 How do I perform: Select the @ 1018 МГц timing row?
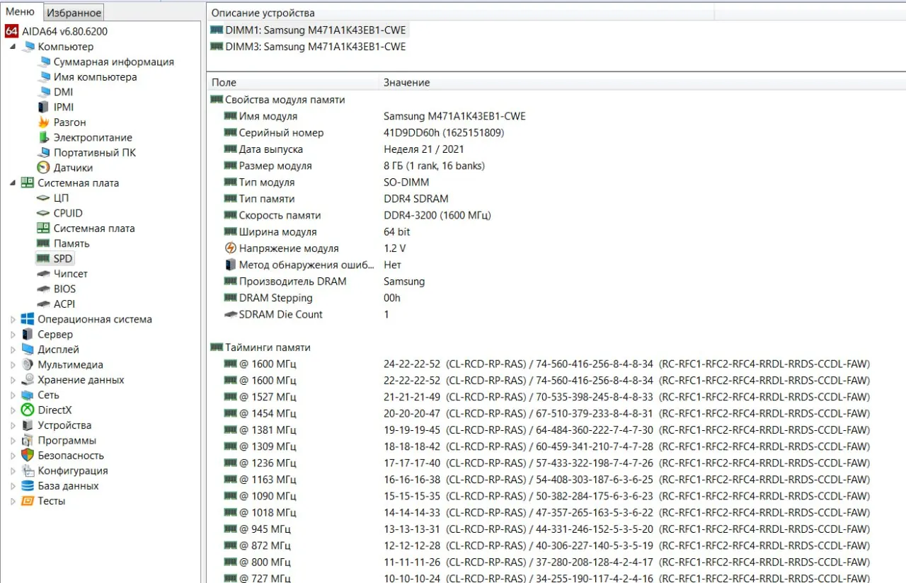(x=556, y=512)
